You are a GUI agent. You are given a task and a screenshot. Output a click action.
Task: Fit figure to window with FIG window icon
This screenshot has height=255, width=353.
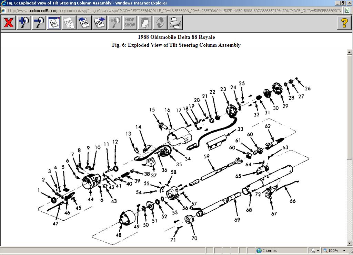pyautogui.click(x=54, y=22)
